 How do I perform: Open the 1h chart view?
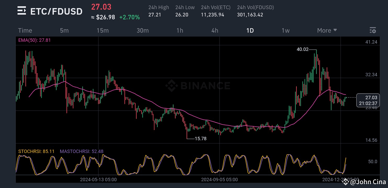180,30
